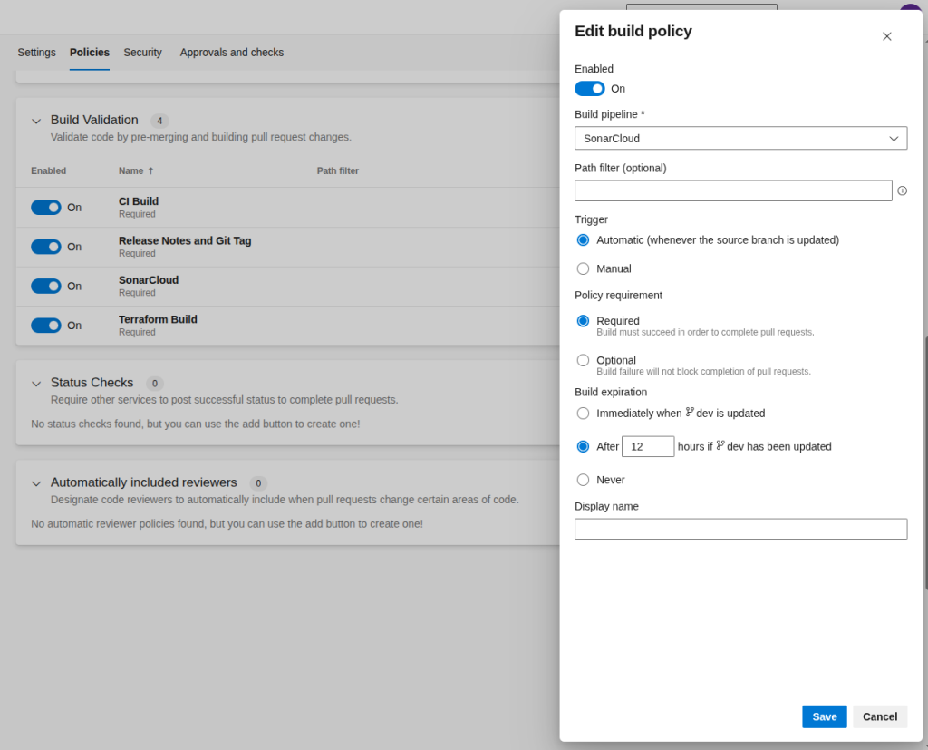Switch to the Security tab
Screen dimensions: 928x750
tap(142, 53)
